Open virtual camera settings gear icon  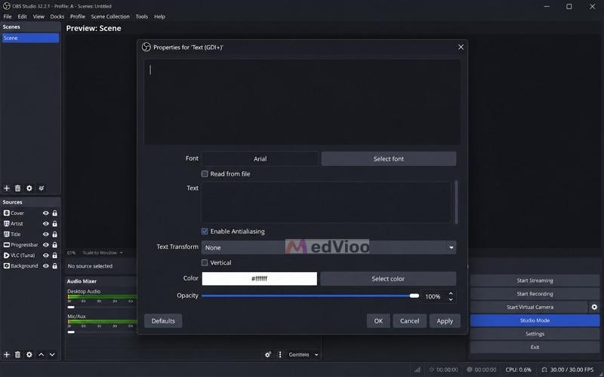coord(594,307)
